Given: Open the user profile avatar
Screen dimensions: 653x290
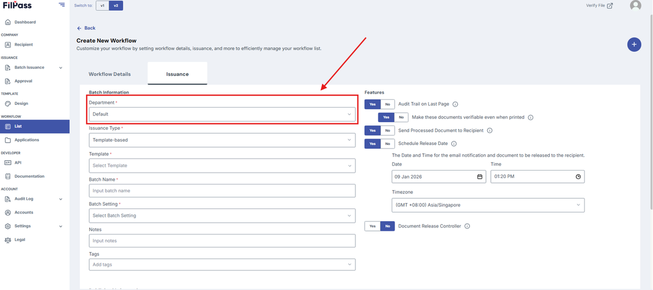Looking at the screenshot, I should point(635,5).
